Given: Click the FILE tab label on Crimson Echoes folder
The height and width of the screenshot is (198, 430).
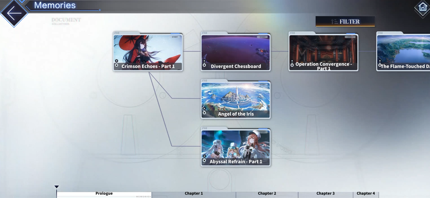Looking at the screenshot, I should pos(117,33).
